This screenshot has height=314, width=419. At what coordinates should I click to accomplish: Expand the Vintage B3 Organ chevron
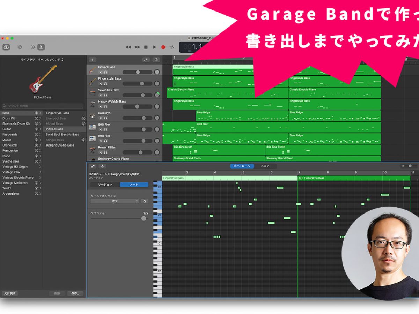coord(40,167)
